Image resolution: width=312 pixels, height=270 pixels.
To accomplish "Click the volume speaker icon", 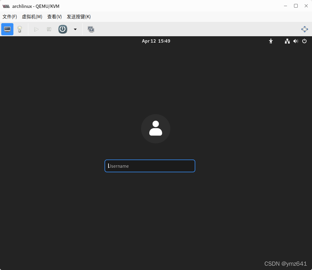I will point(296,41).
